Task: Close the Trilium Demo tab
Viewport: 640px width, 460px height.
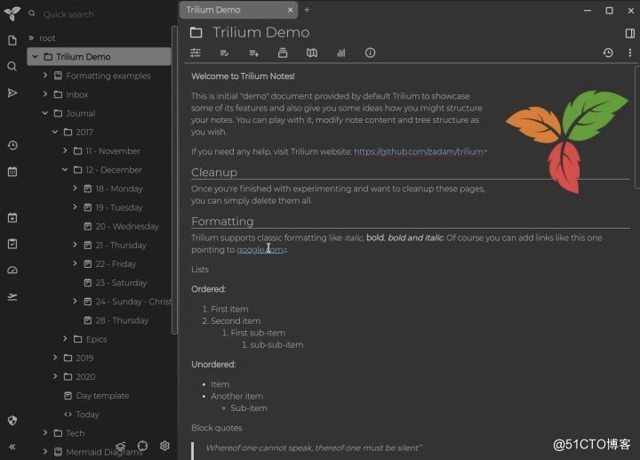Action: (x=290, y=10)
